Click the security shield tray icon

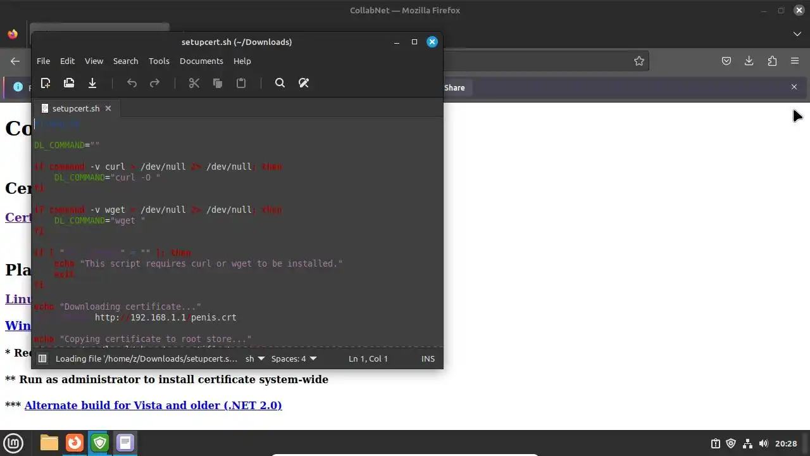click(731, 443)
